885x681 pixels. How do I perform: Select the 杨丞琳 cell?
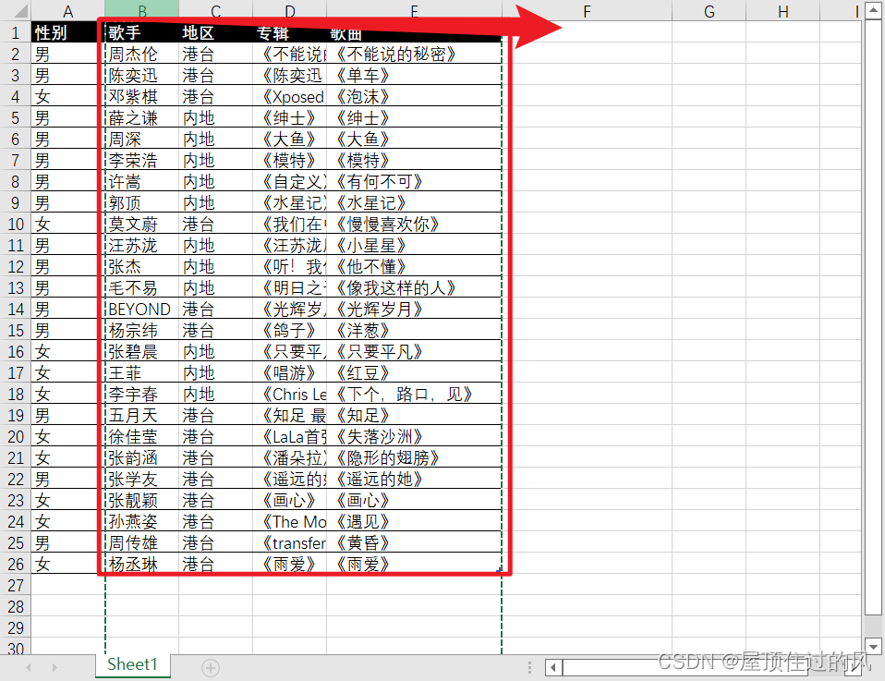141,564
